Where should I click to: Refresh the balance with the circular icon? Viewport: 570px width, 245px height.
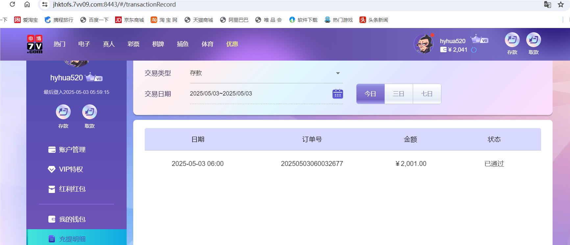point(474,50)
